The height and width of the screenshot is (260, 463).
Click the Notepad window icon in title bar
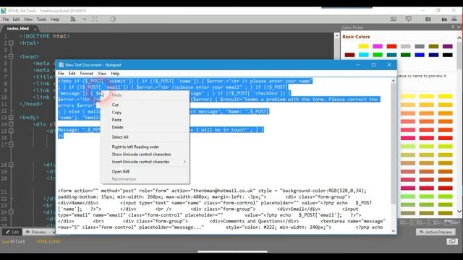[x=61, y=65]
